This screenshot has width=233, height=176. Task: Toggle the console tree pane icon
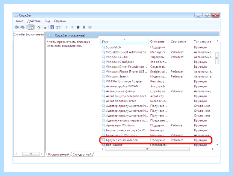(x=31, y=27)
